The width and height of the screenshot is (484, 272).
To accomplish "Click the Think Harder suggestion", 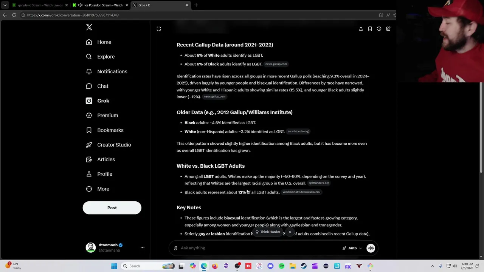I will click(x=268, y=232).
